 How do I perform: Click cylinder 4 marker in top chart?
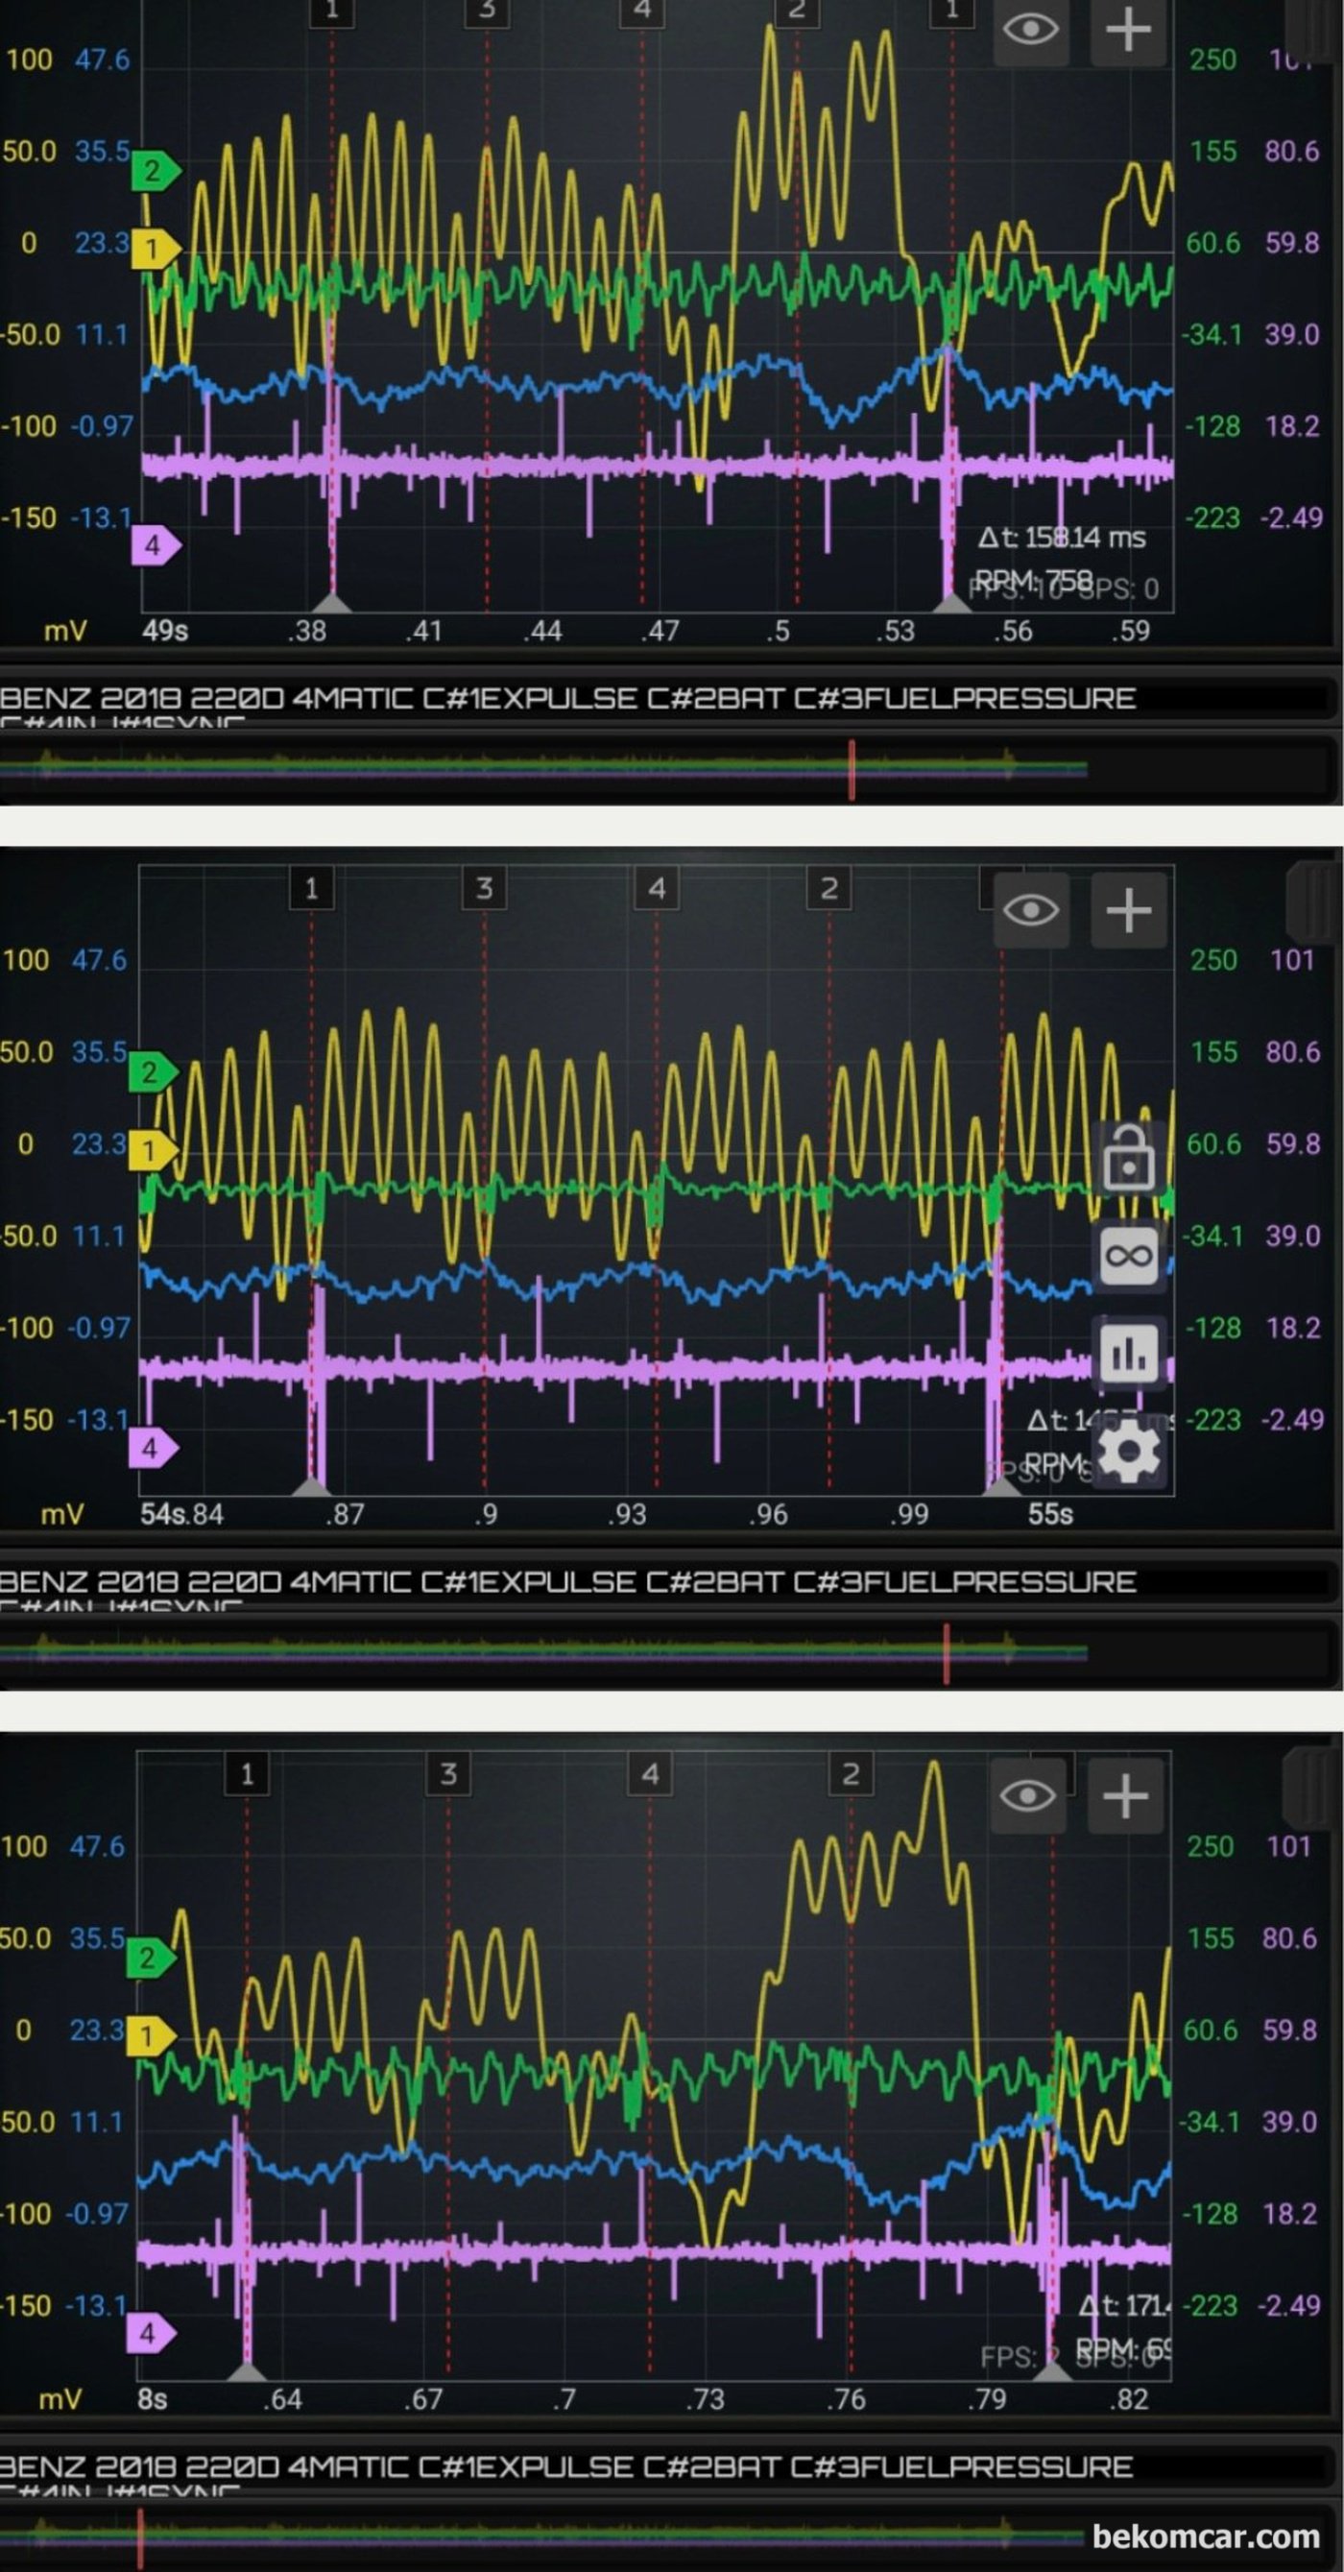point(642,12)
